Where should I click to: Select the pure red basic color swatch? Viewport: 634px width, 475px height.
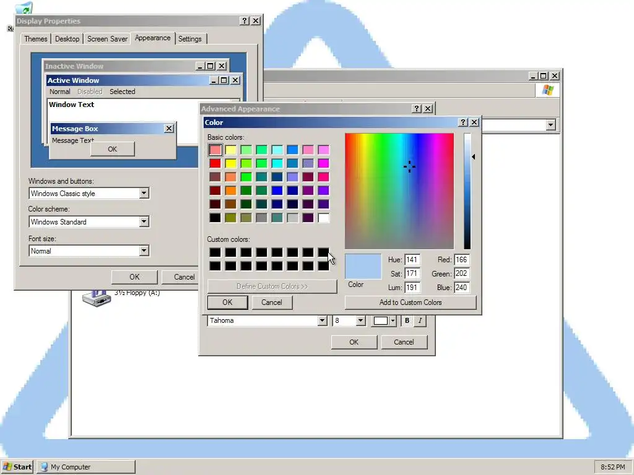(x=215, y=163)
